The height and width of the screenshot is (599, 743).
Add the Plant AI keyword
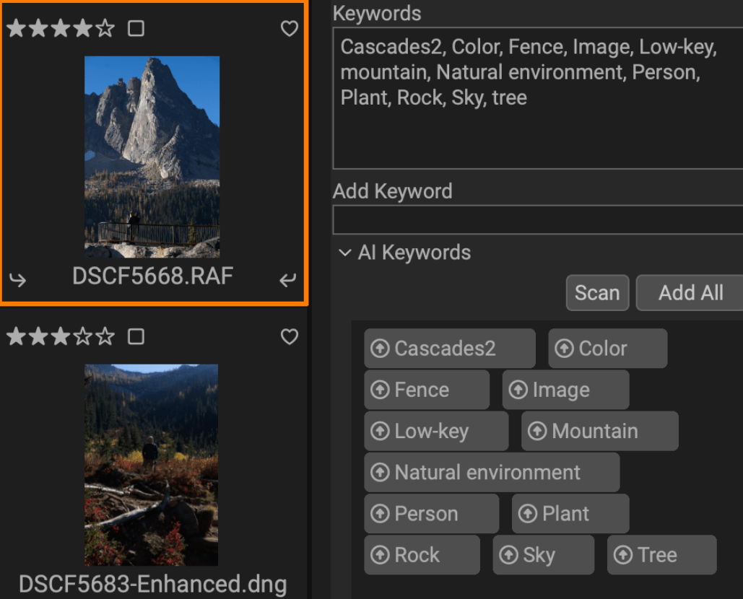(x=570, y=514)
